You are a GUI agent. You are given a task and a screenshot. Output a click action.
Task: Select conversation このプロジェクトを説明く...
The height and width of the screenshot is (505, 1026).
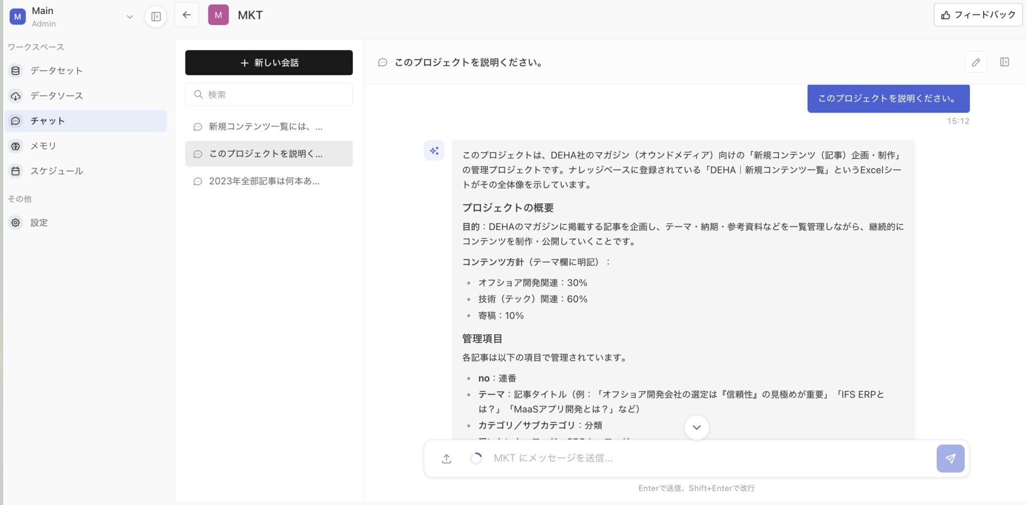(x=269, y=154)
